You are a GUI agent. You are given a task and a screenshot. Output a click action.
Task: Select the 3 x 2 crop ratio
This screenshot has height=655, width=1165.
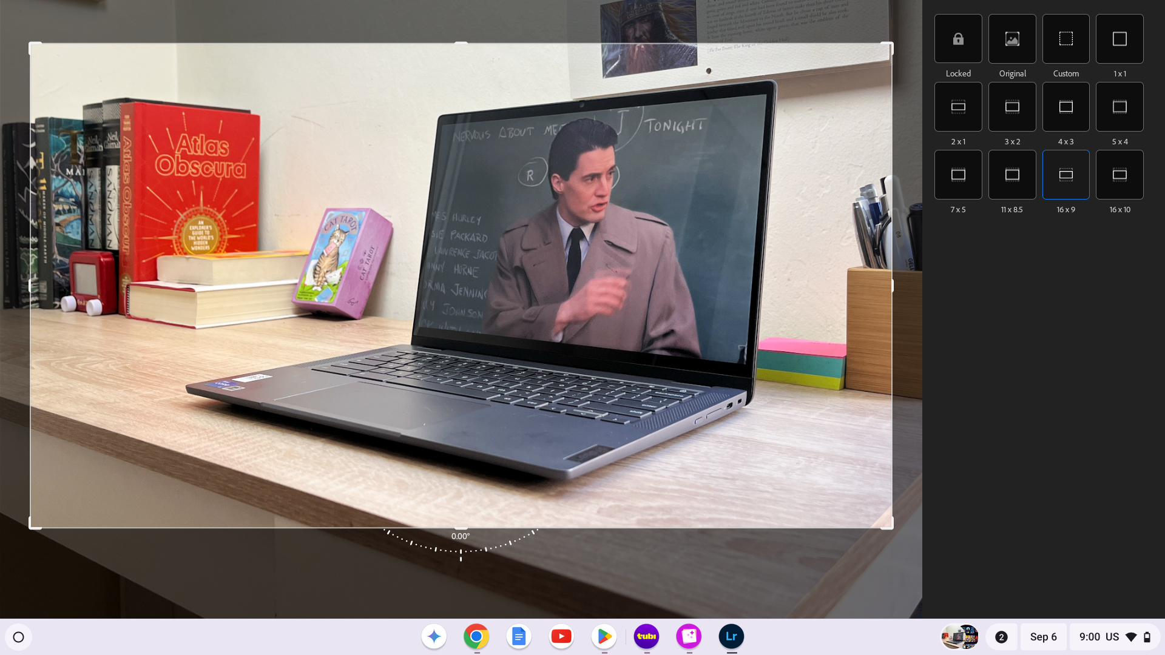tap(1012, 107)
